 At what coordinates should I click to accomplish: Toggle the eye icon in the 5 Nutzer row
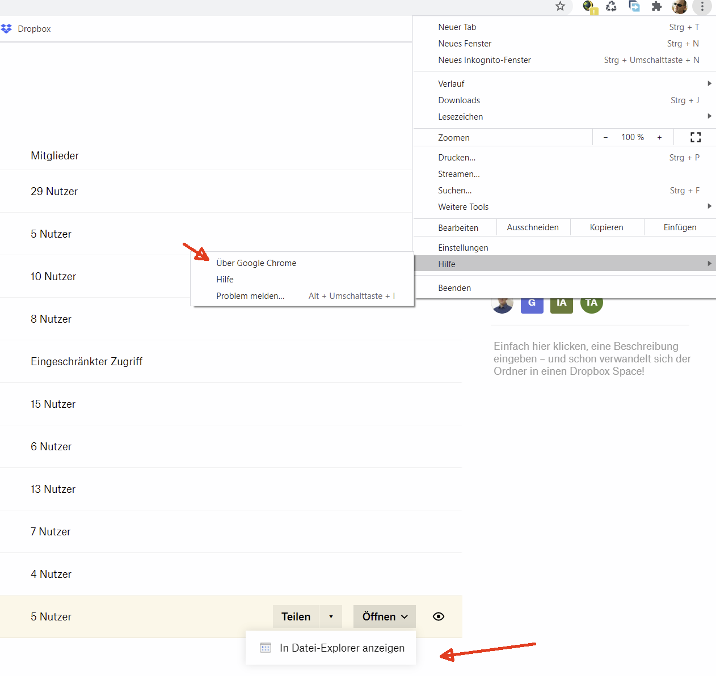pos(439,616)
